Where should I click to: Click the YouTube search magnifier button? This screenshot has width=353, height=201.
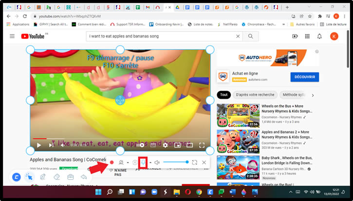tap(251, 36)
